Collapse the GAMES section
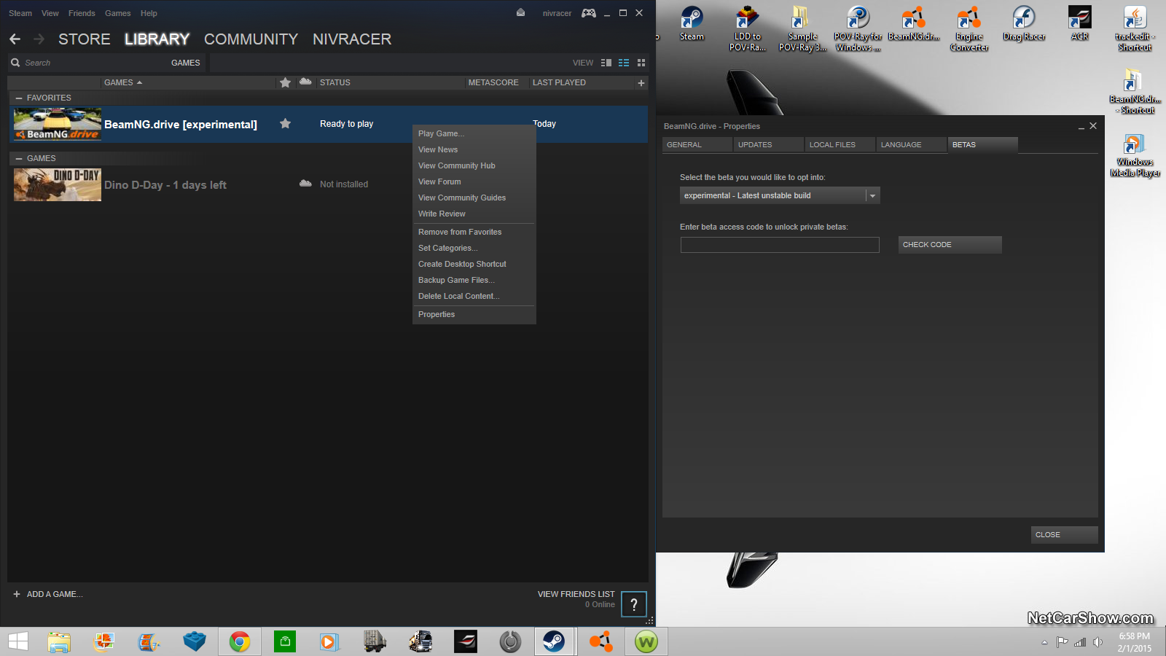This screenshot has width=1166, height=656. [19, 158]
